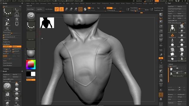Screen dimensions: 189x106
Task: Choose the Smooth brush icon
Action: coord(17,99)
